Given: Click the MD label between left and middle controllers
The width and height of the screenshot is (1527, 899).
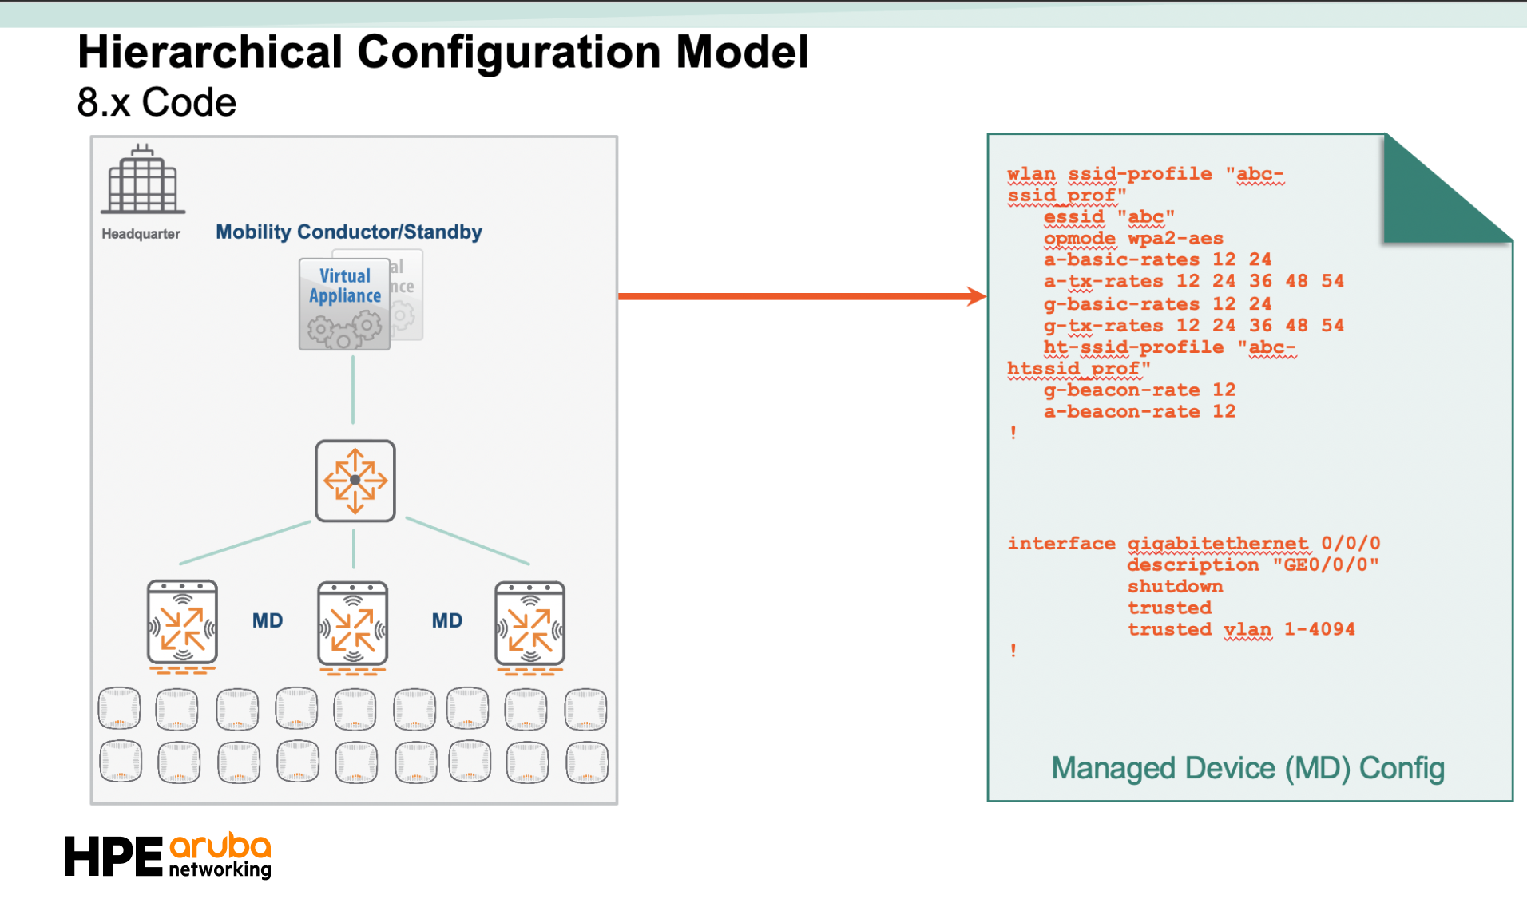Looking at the screenshot, I should [x=268, y=620].
